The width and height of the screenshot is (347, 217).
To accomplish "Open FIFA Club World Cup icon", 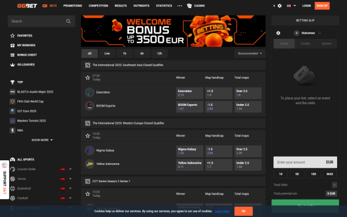I will [12, 101].
